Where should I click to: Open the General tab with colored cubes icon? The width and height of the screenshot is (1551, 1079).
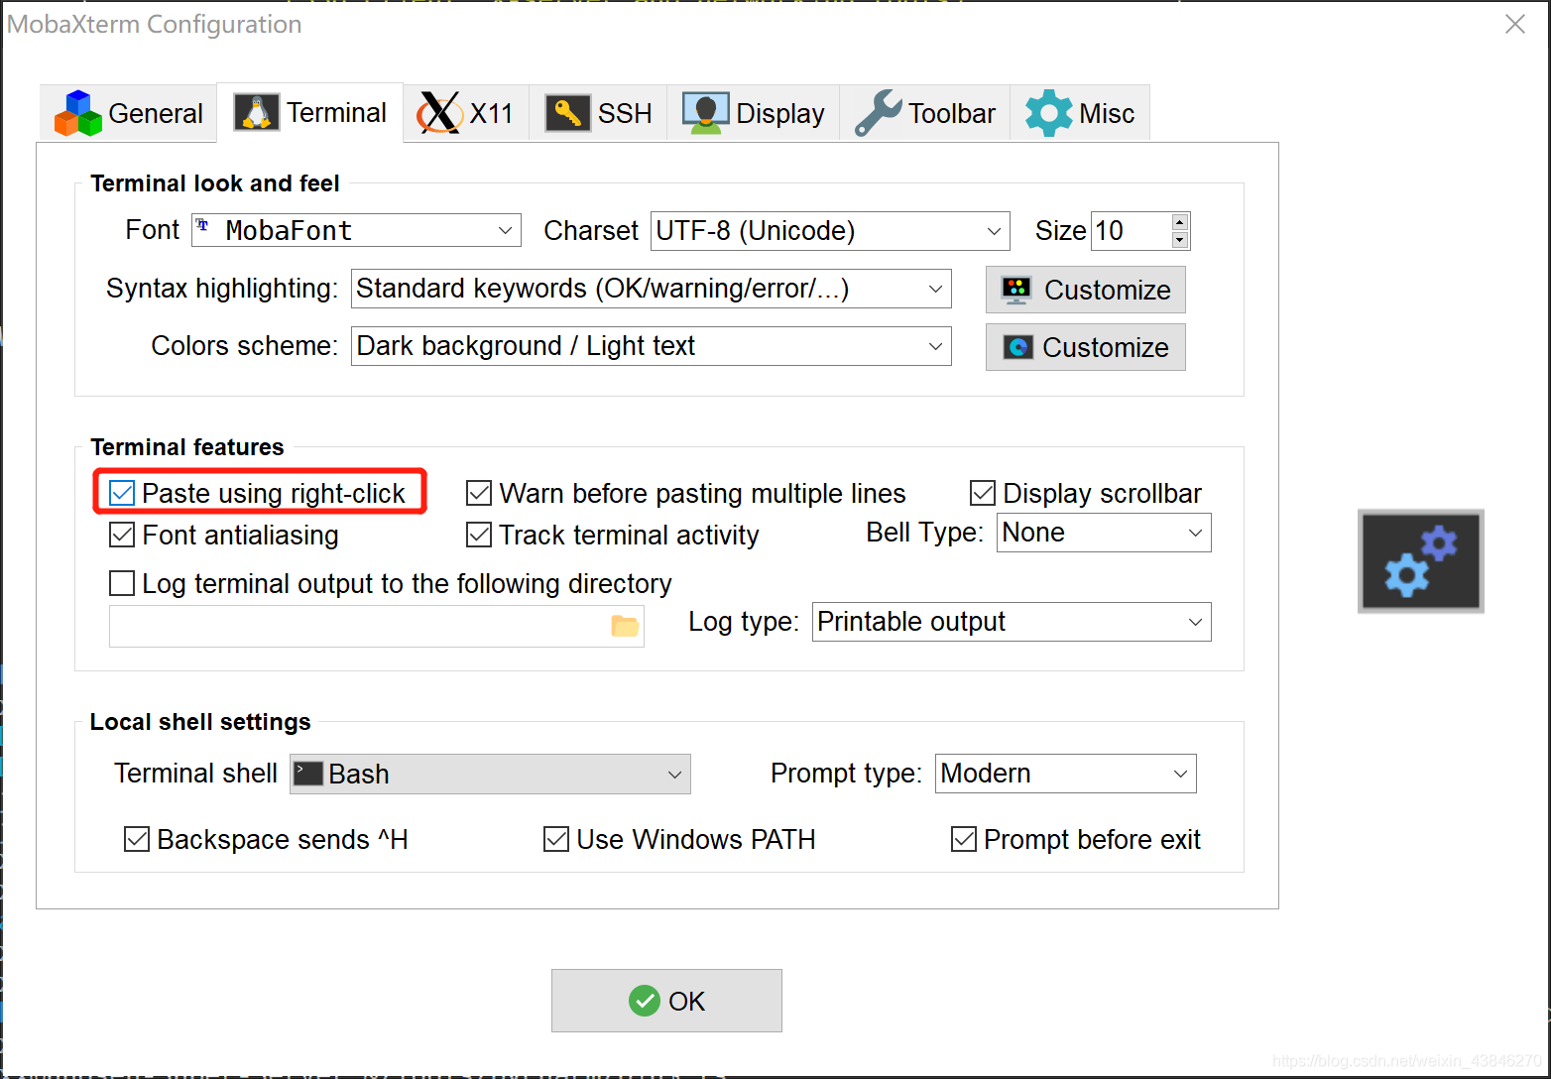(x=129, y=113)
